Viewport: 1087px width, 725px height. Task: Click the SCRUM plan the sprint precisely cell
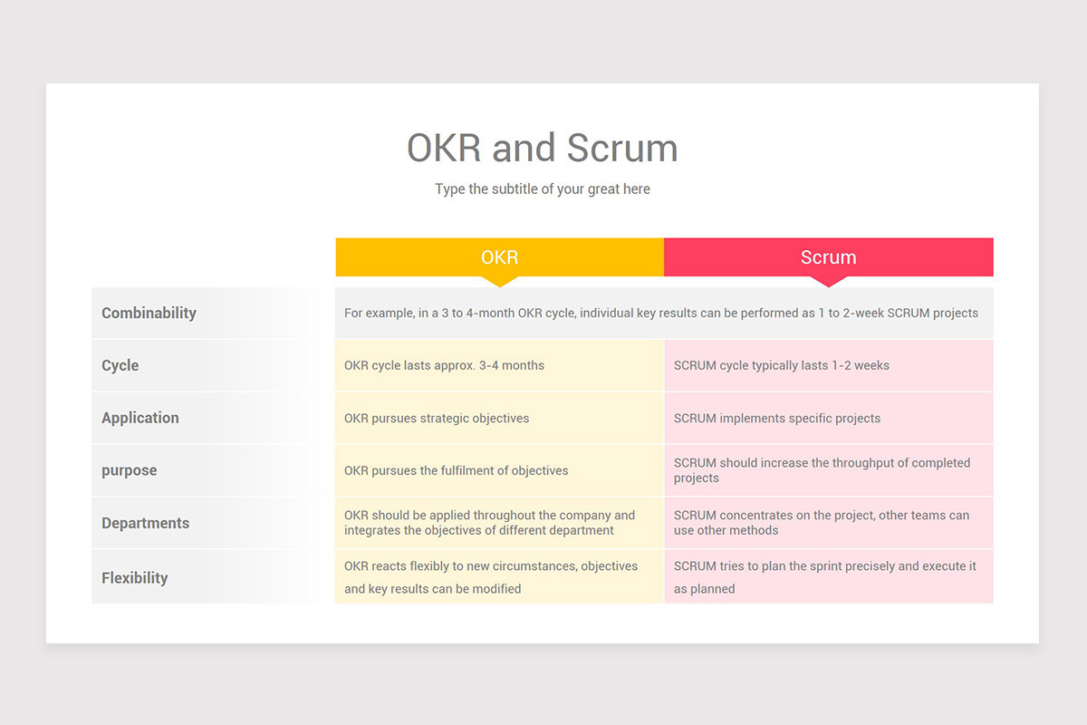click(828, 575)
